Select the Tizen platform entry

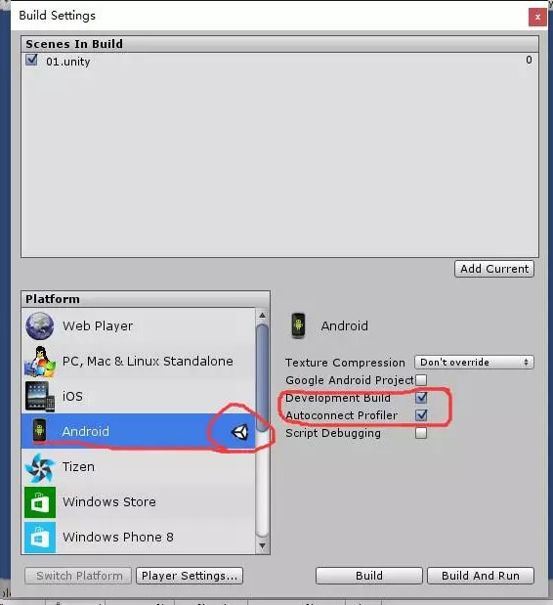pyautogui.click(x=139, y=467)
